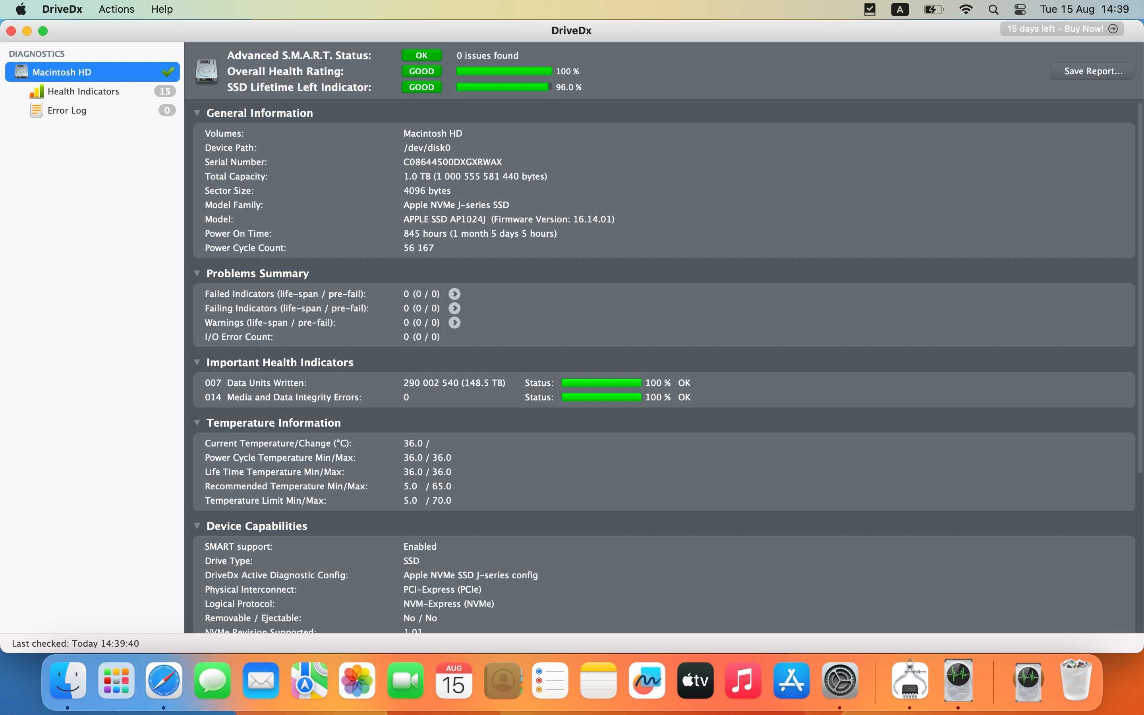Collapse the Device Capabilities section

[197, 526]
